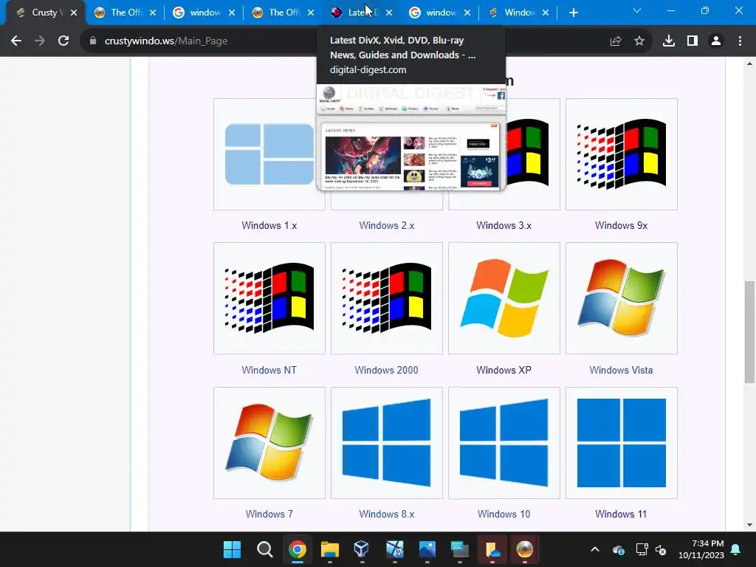Viewport: 756px width, 567px height.
Task: Follow the Windows Vista text link
Action: tap(621, 371)
